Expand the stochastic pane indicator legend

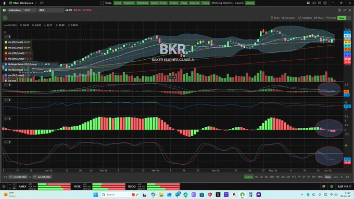pyautogui.click(x=6, y=142)
